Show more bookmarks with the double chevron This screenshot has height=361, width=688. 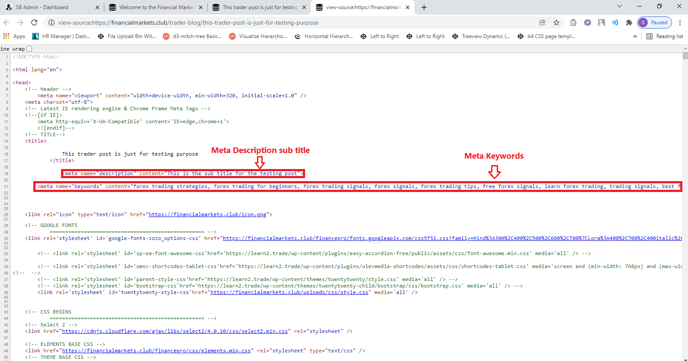pyautogui.click(x=635, y=36)
